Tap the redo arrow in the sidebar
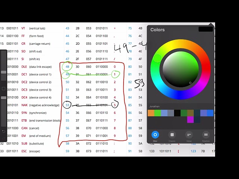The width and height of the screenshot is (239, 179). pos(4,138)
